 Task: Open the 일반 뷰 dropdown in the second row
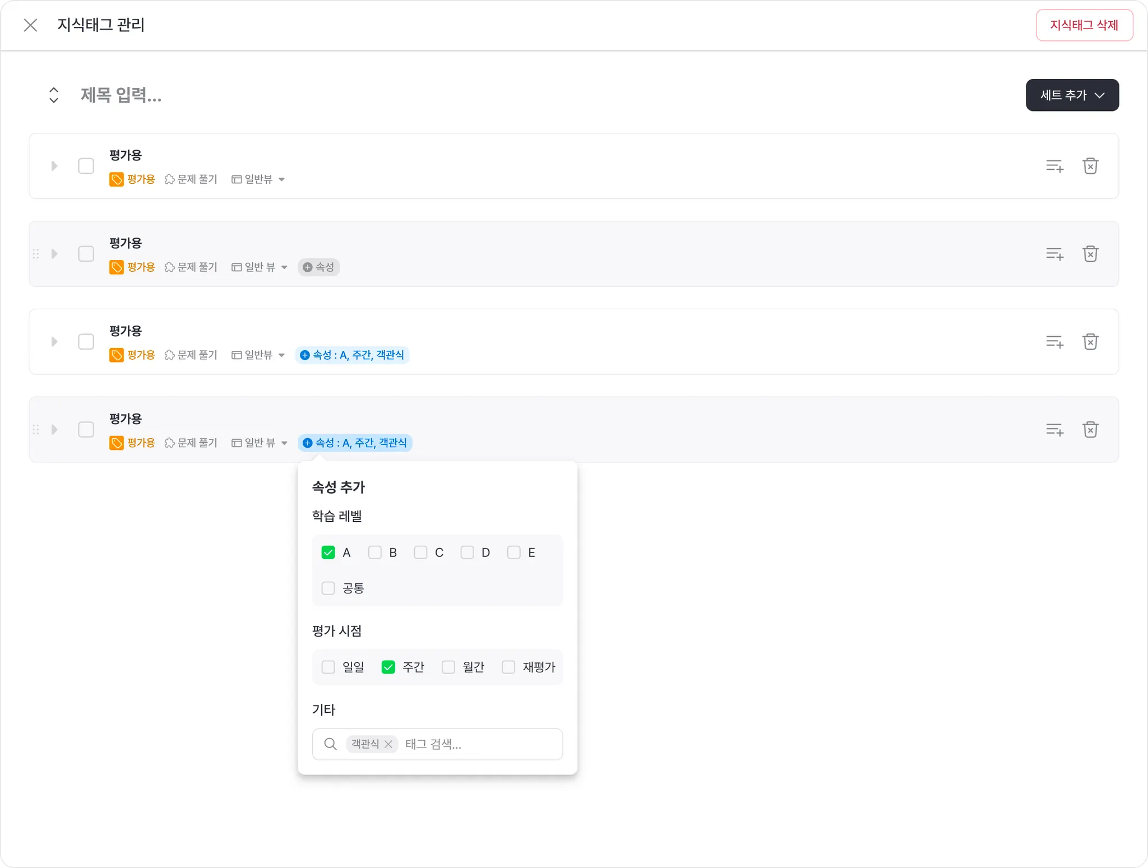260,267
